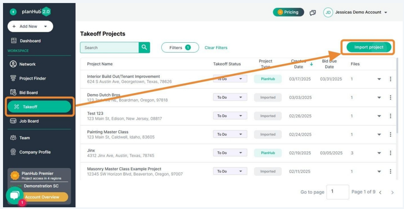Viewport: 404px width, 209px height.
Task: Open Network in sidebar
Action: 23,64
